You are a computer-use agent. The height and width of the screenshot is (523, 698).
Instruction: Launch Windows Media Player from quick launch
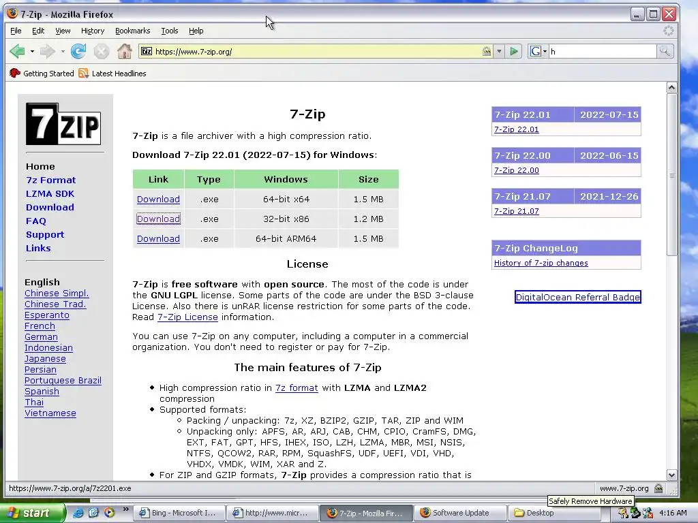(x=108, y=513)
